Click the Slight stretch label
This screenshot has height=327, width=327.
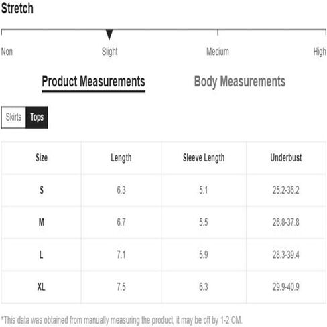tap(109, 52)
